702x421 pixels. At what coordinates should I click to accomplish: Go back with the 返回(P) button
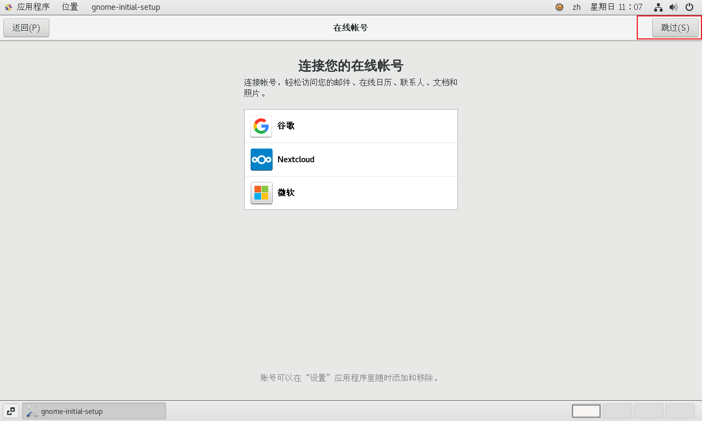26,28
